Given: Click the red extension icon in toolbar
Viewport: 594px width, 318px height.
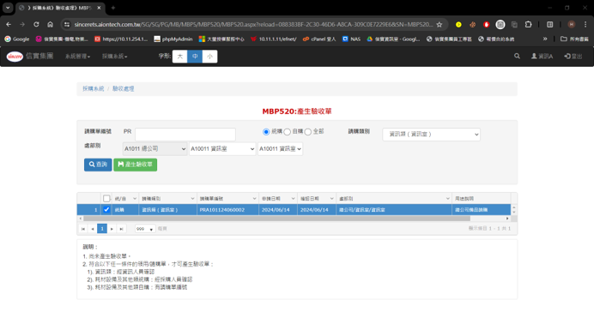Looking at the screenshot, I should 487,25.
